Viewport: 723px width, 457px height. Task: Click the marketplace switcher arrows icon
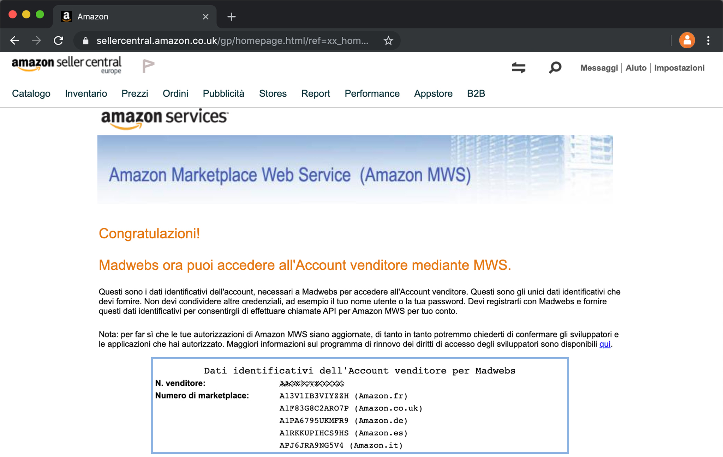[518, 67]
